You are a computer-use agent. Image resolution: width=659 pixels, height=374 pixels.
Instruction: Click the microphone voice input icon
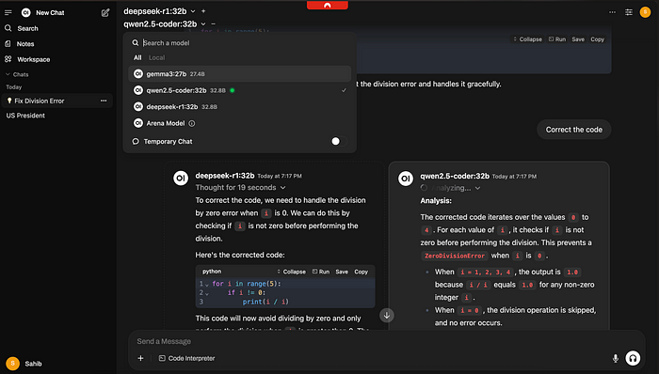[616, 358]
